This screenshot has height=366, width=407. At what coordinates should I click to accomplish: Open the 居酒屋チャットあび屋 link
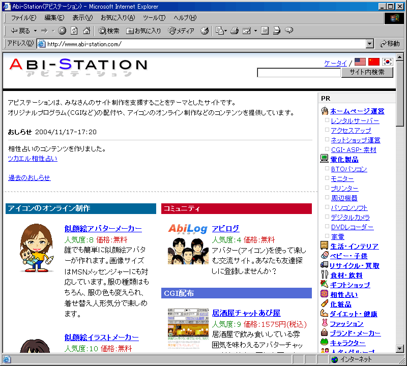[246, 313]
